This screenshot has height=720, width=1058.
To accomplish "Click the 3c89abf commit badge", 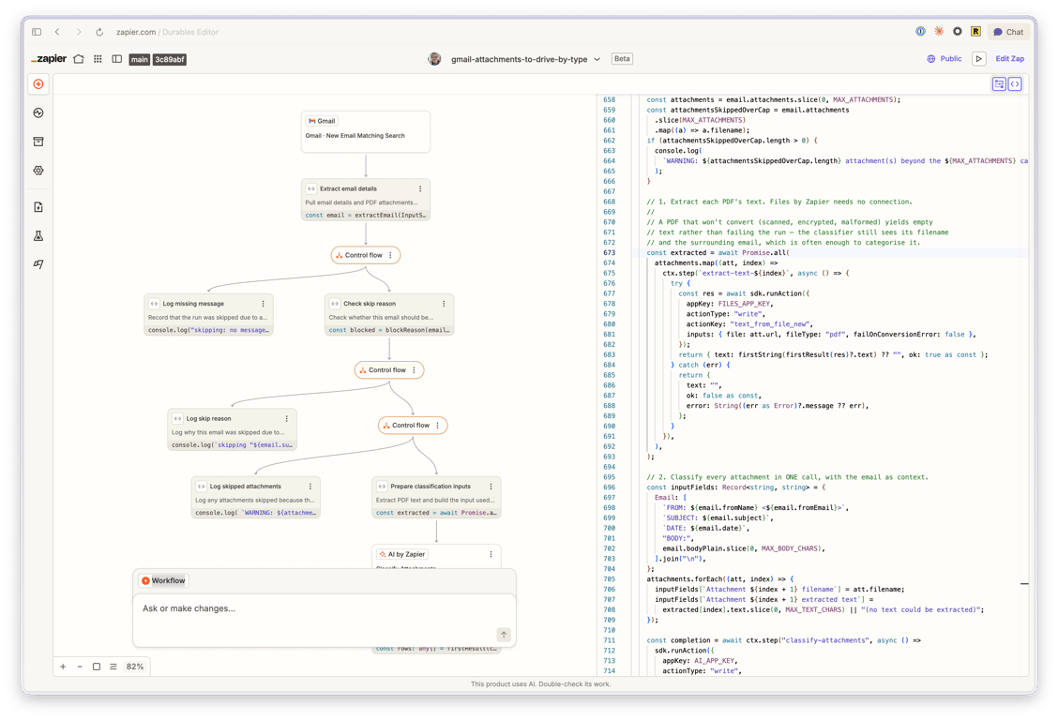I will [x=170, y=59].
